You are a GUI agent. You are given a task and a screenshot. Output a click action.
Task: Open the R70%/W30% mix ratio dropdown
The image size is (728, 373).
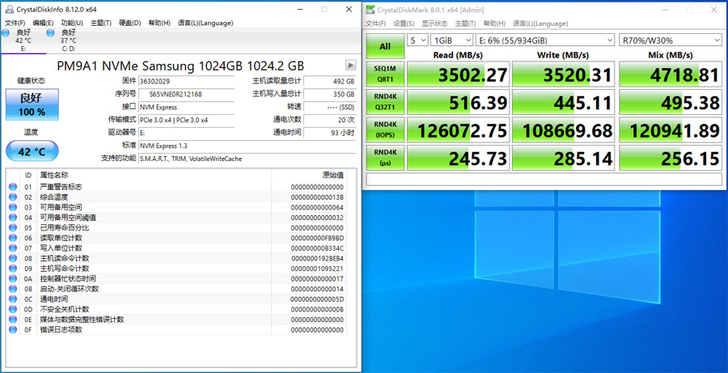(x=671, y=40)
